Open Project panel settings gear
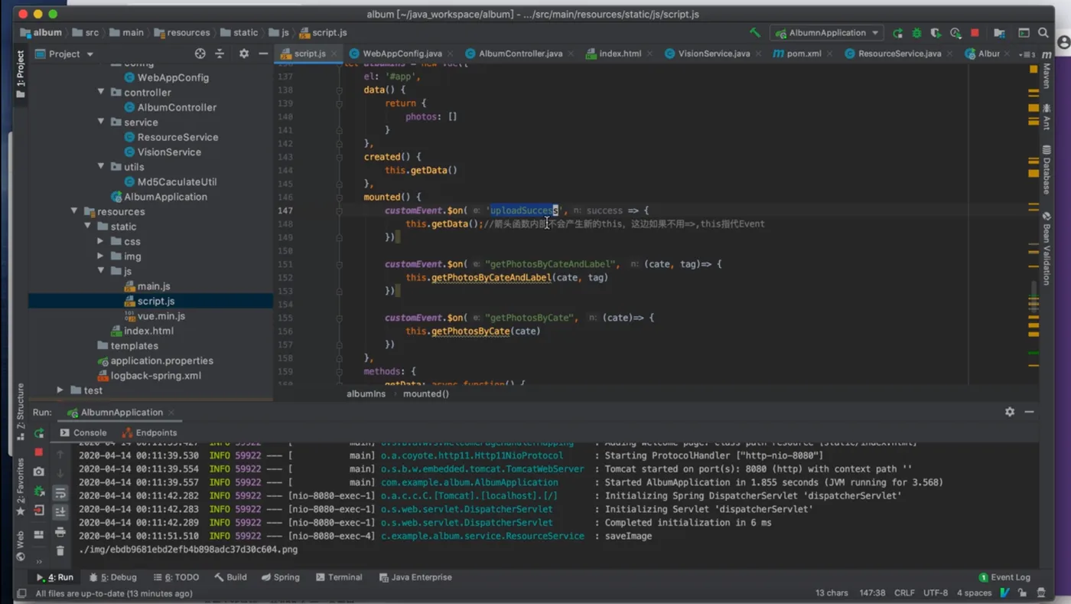The height and width of the screenshot is (604, 1071). click(244, 54)
